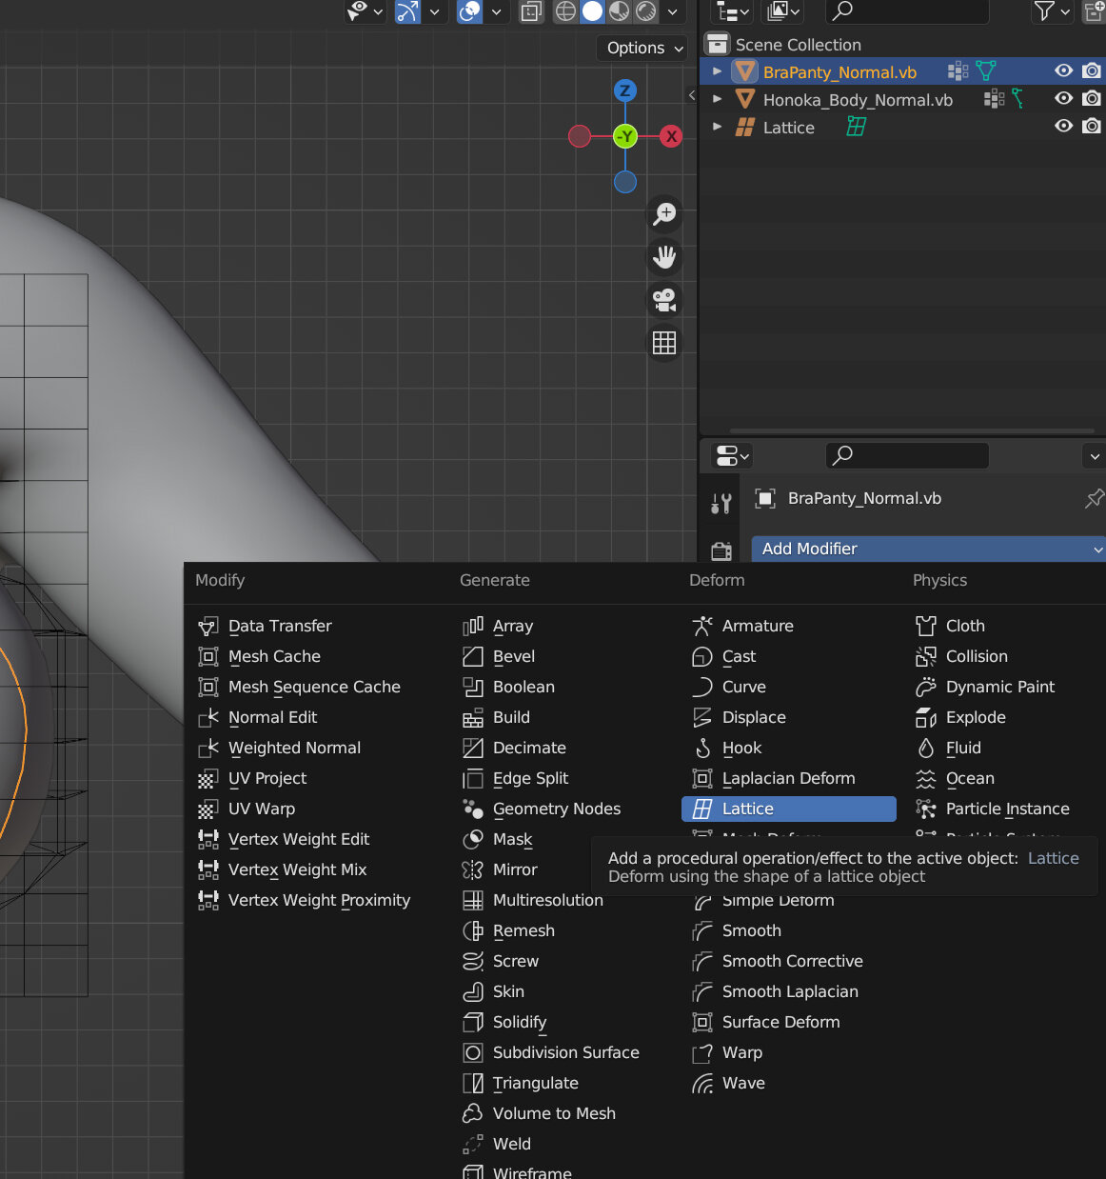Click the zoom viewport magnifier icon
1106x1179 pixels.
[x=664, y=213]
